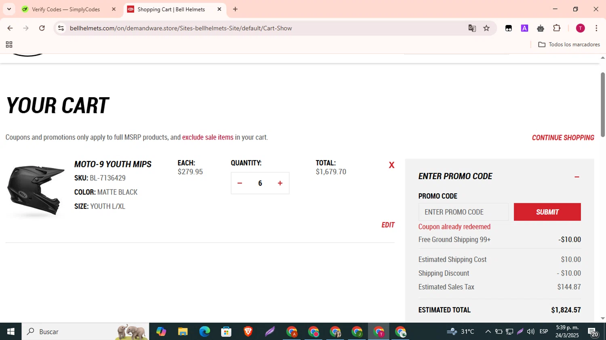Translate this page icon
This screenshot has height=340, width=606.
pyautogui.click(x=472, y=28)
